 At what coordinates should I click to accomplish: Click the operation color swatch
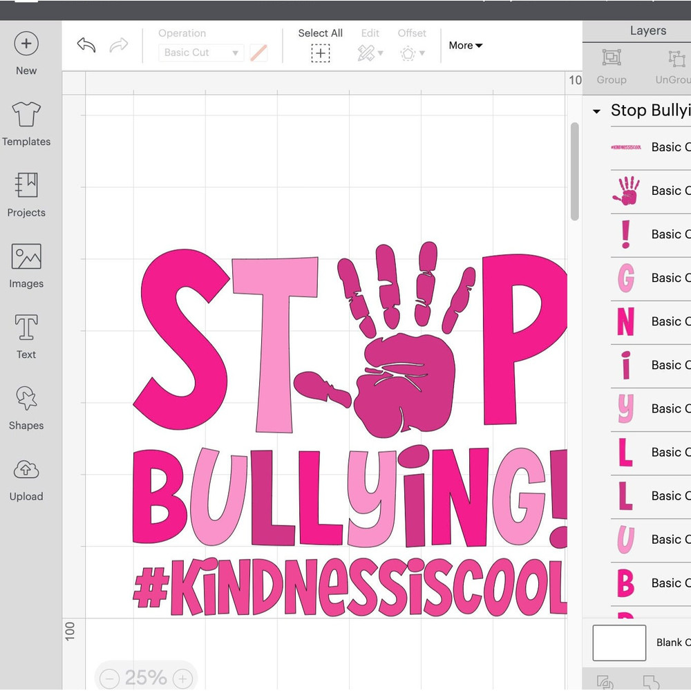click(258, 53)
